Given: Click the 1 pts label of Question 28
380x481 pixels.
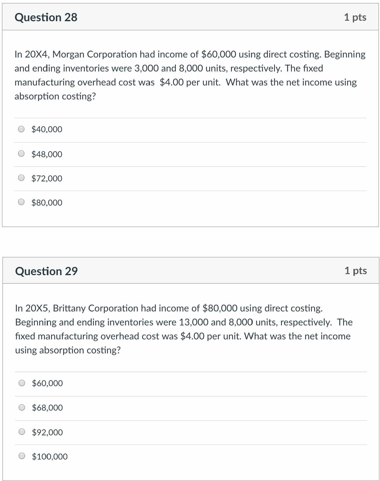Looking at the screenshot, I should (x=355, y=17).
